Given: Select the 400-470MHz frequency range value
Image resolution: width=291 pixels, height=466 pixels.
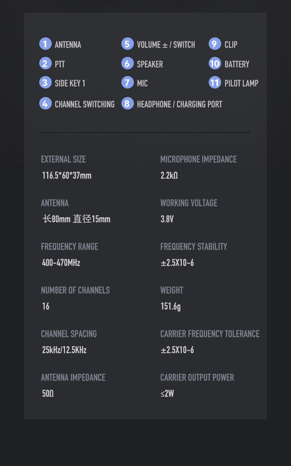Looking at the screenshot, I should pos(61,262).
